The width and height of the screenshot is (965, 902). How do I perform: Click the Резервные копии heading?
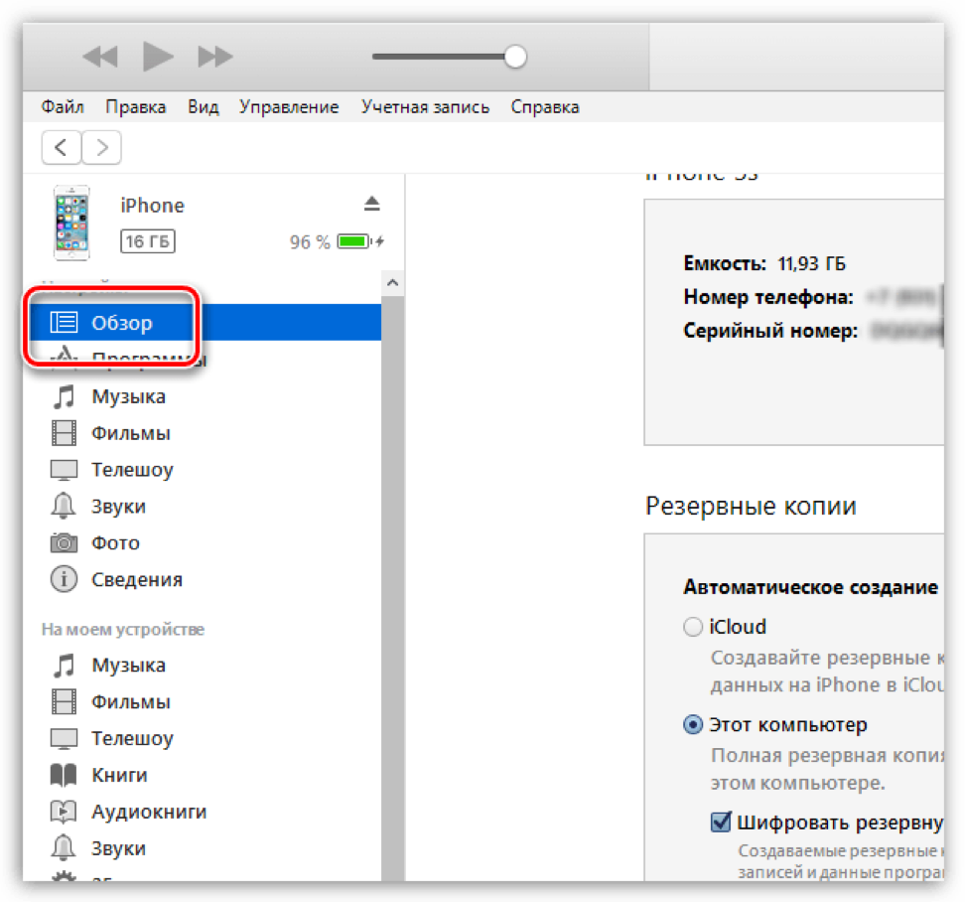coord(751,506)
